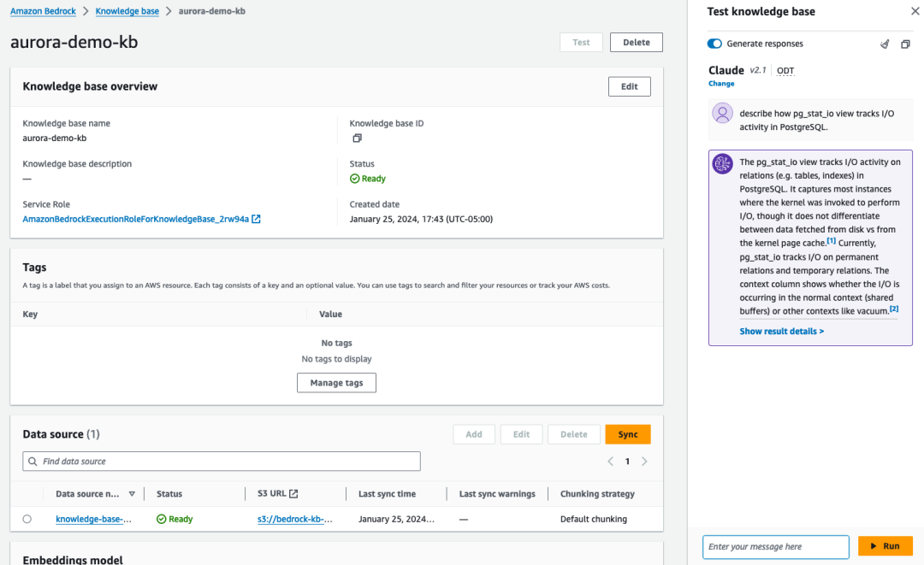Click the Embeddings model section heading
The image size is (924, 565).
(73, 560)
